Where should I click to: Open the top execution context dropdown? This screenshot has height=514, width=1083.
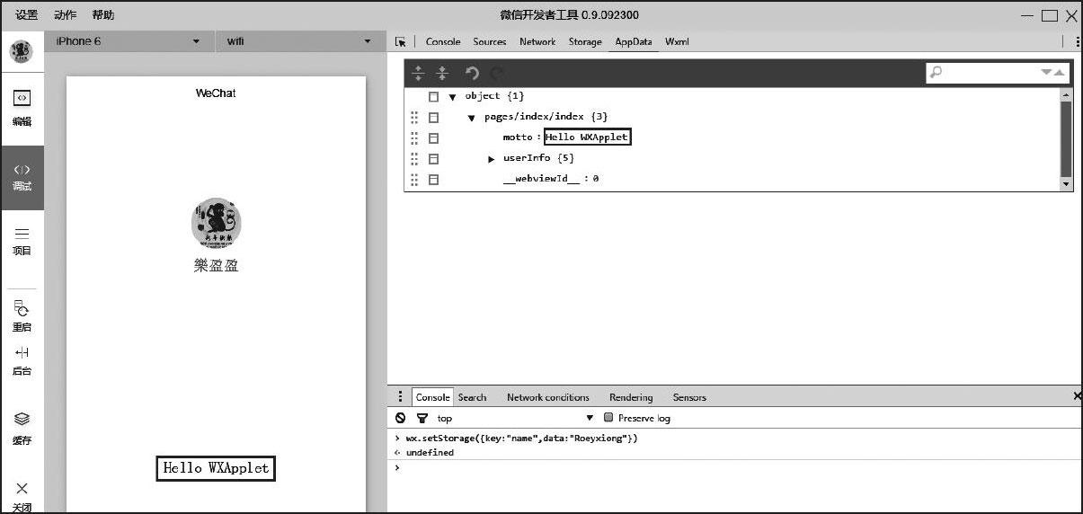tap(516, 418)
